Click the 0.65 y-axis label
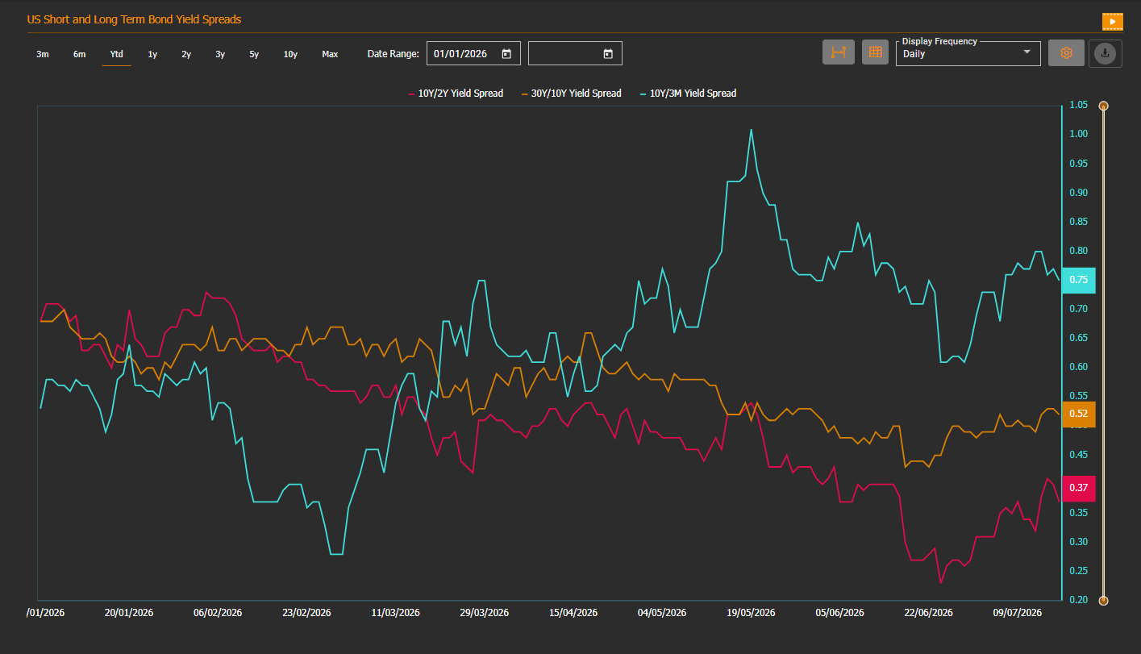Viewport: 1141px width, 654px height. click(1078, 338)
